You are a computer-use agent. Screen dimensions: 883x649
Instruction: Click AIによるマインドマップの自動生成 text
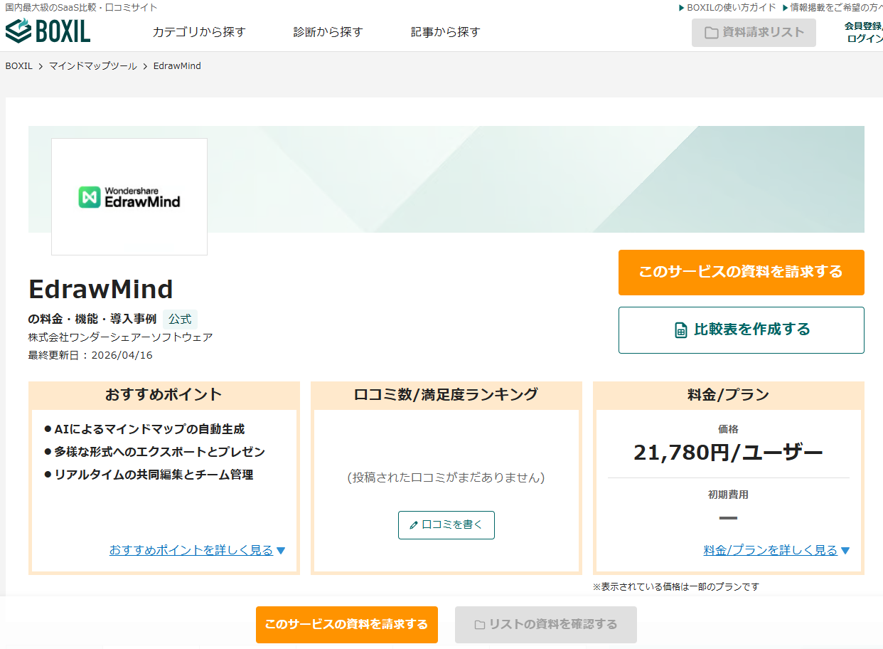(x=149, y=429)
